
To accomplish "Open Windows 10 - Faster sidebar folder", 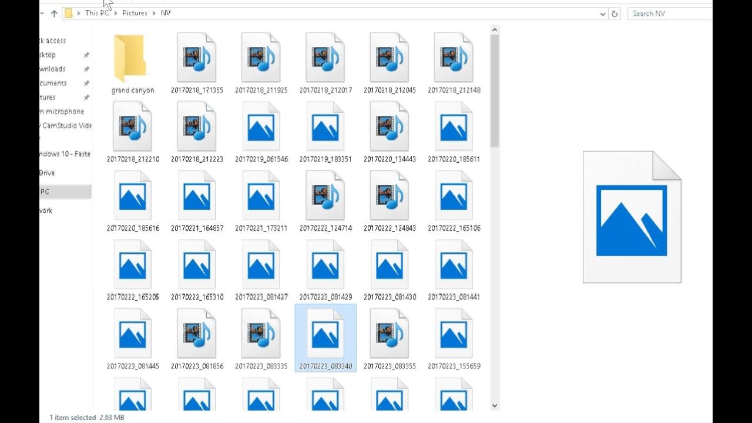I will tap(65, 154).
